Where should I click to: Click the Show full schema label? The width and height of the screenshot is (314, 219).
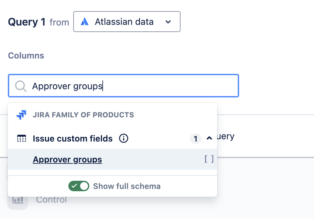coord(127,186)
